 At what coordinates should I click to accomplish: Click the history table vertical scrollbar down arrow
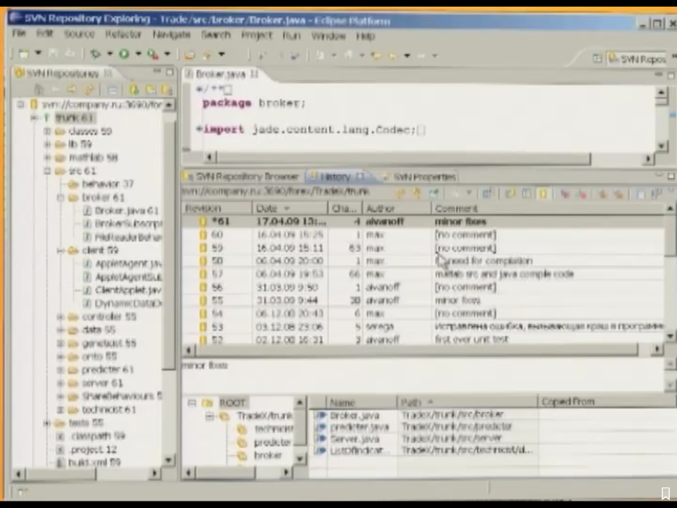click(x=670, y=335)
